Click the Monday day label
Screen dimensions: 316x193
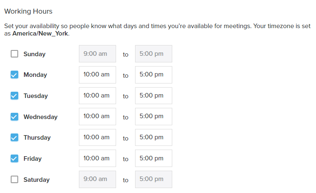coord(35,75)
